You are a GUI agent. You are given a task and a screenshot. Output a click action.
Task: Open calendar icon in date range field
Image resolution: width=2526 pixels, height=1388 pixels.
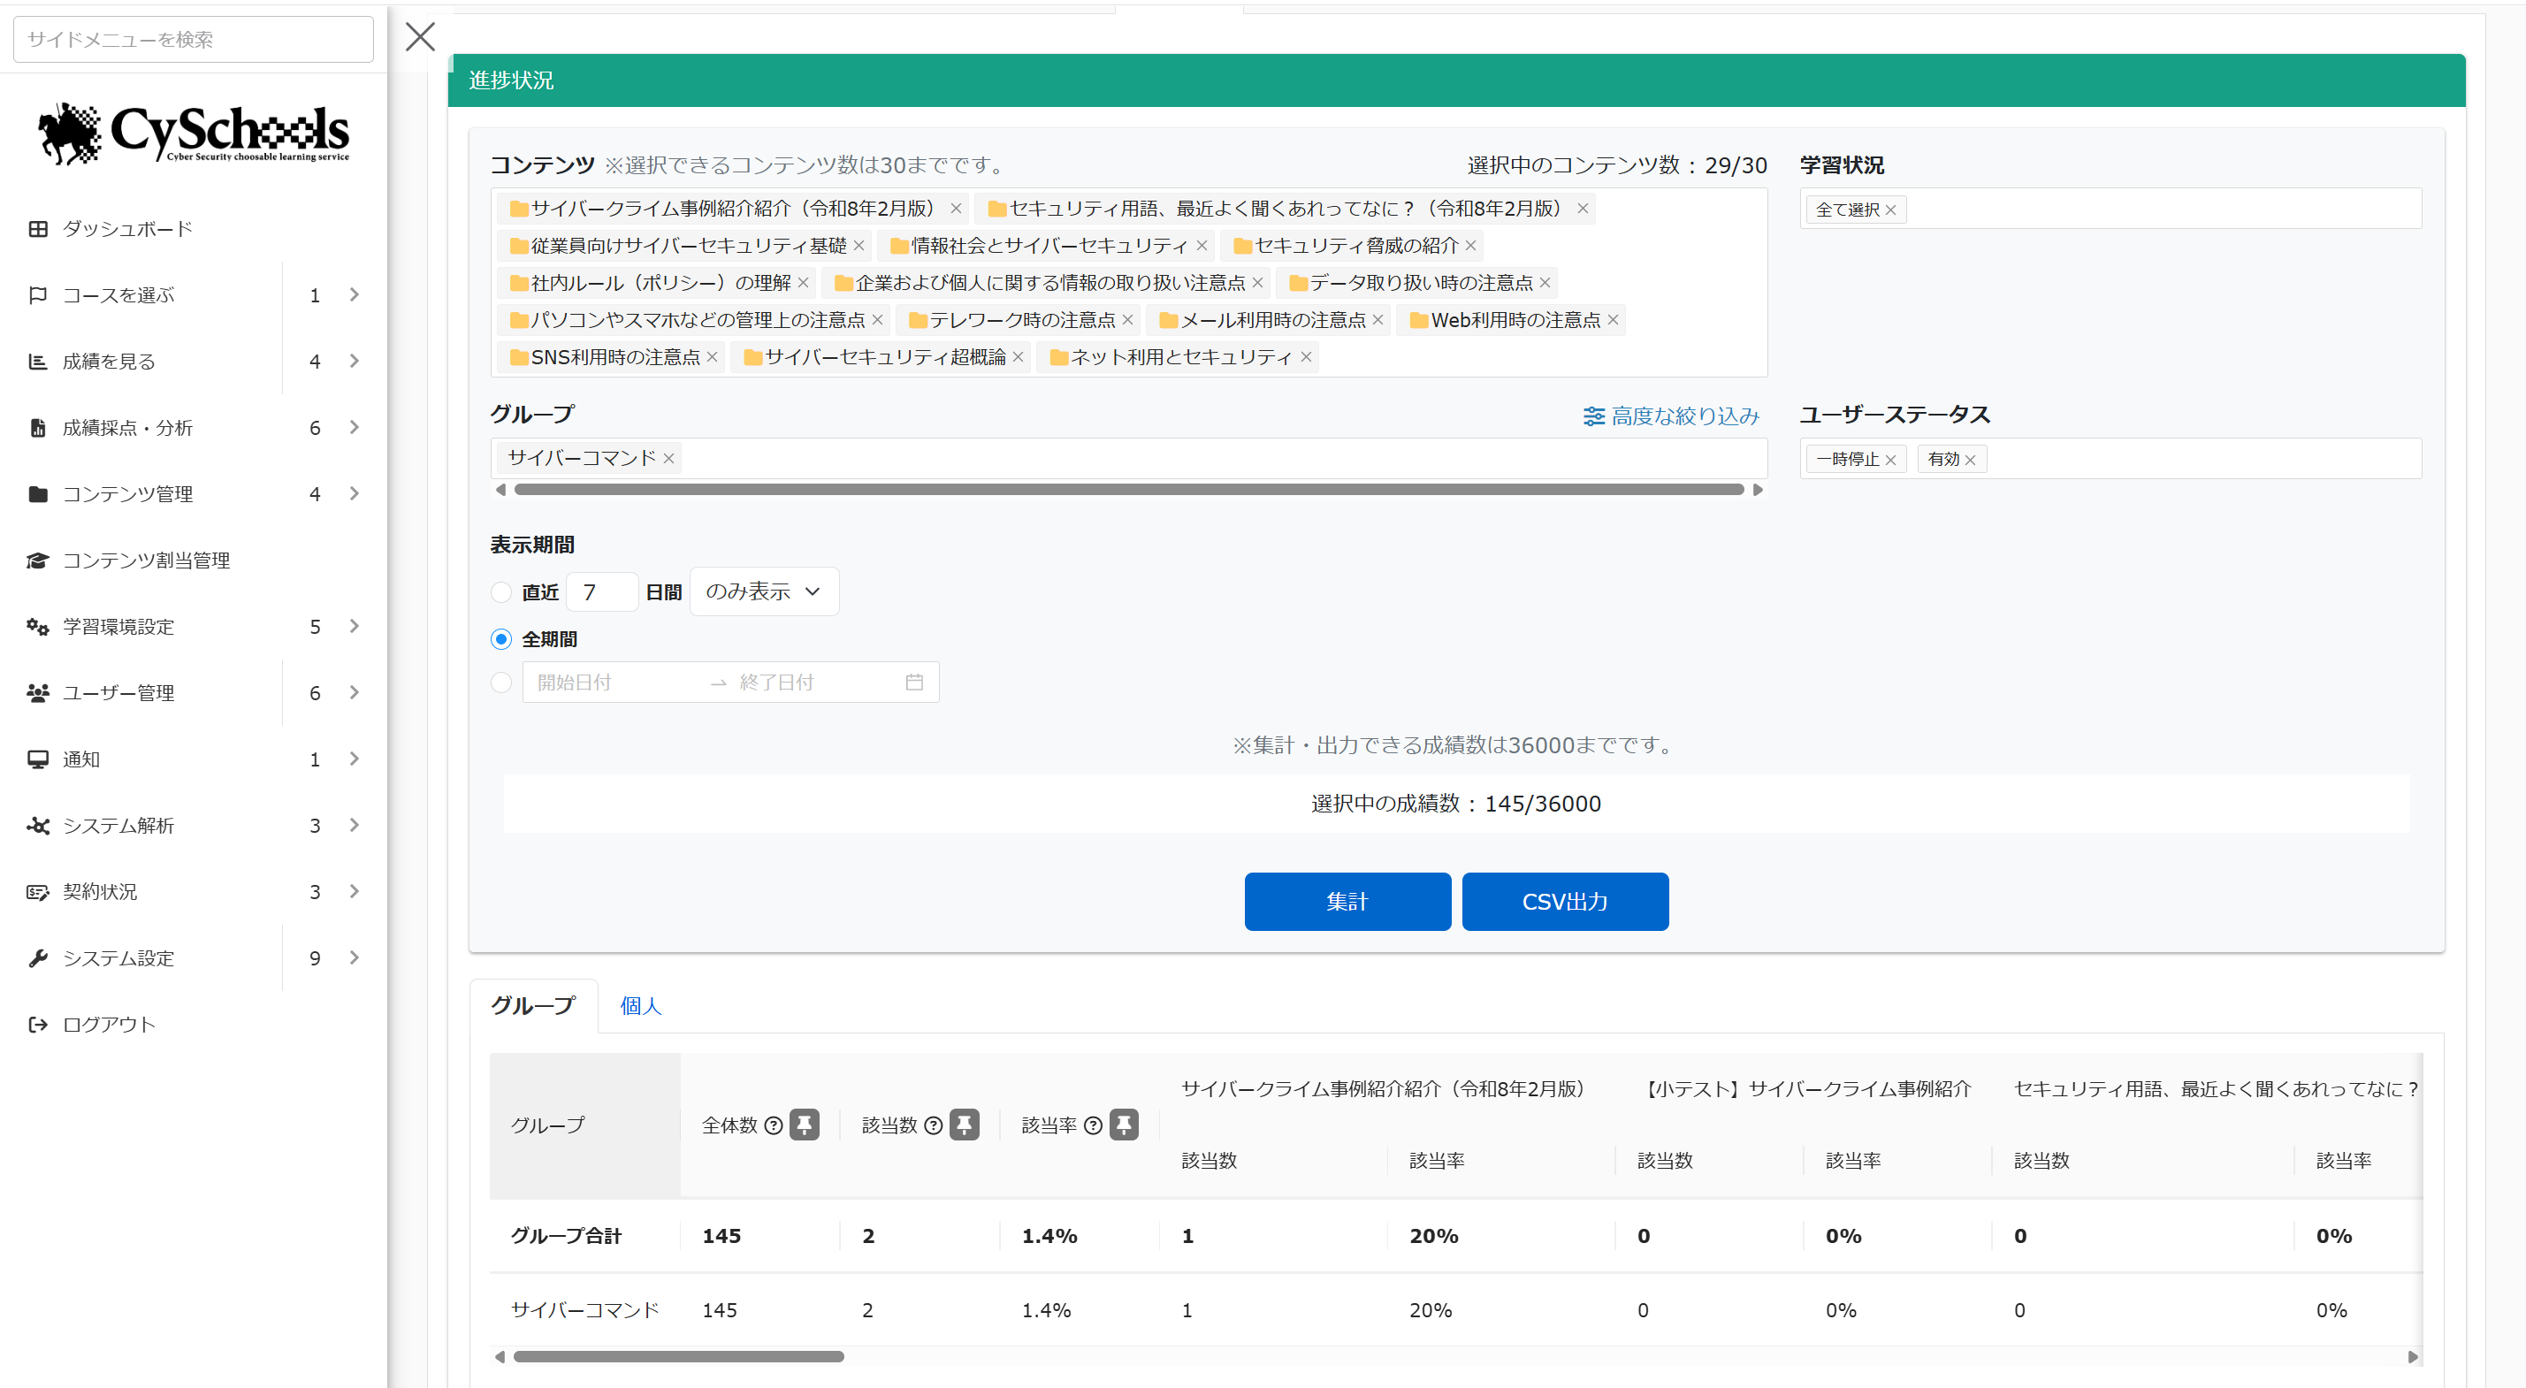(914, 683)
